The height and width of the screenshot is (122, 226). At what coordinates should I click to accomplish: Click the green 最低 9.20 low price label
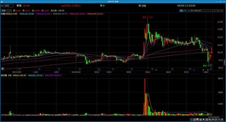coord(207,66)
